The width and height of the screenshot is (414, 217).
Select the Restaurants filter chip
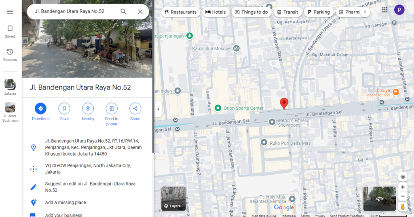180,12
